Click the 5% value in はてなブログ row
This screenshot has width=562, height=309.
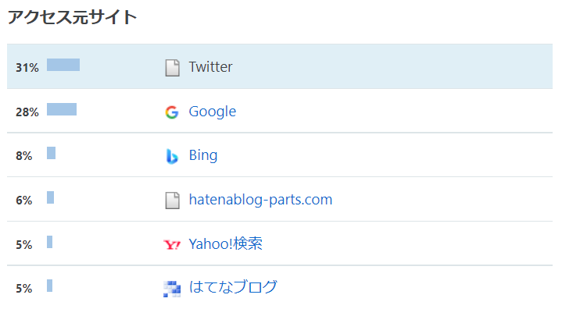(24, 289)
